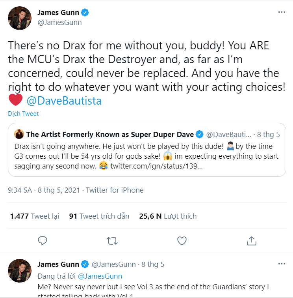View the 91 Tweet trích dẫn list

tap(99, 216)
